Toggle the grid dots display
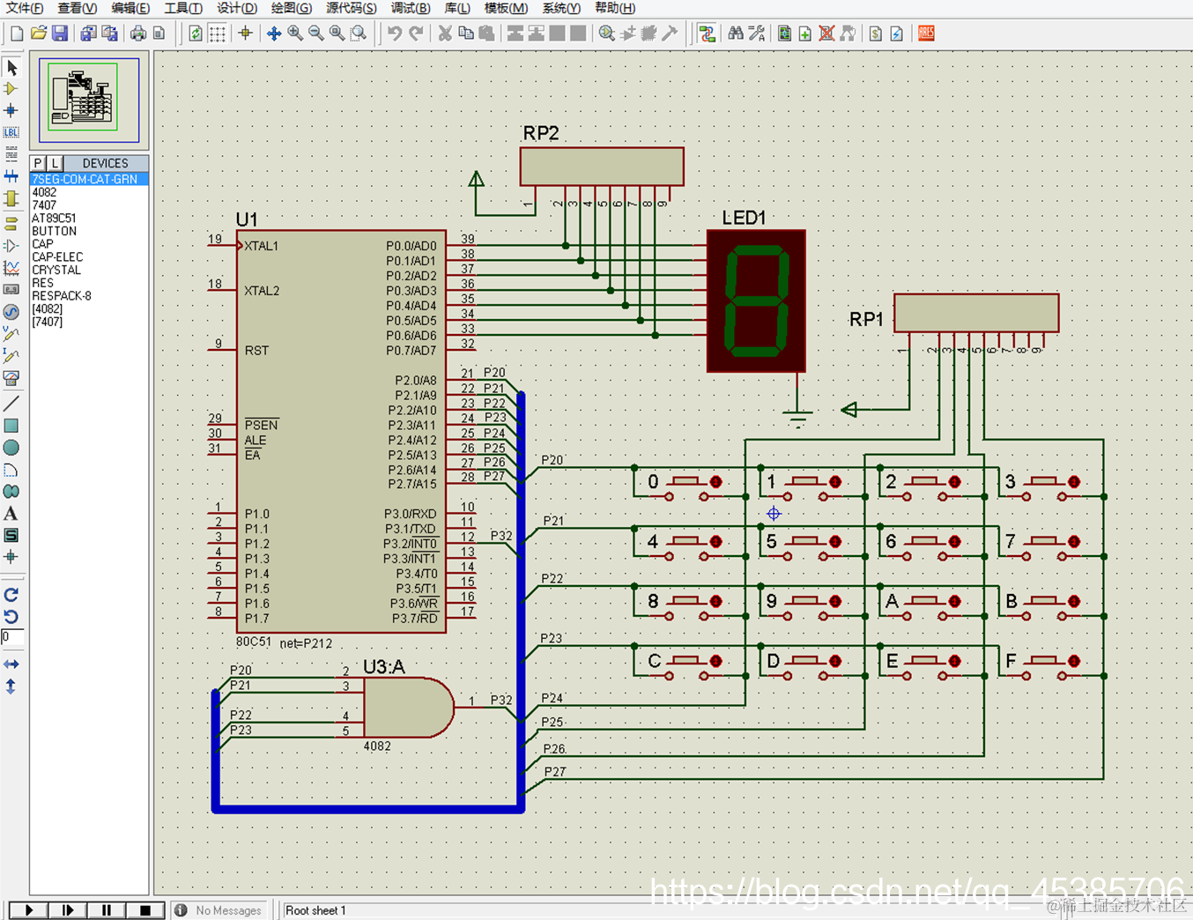The height and width of the screenshot is (920, 1193). [x=218, y=33]
